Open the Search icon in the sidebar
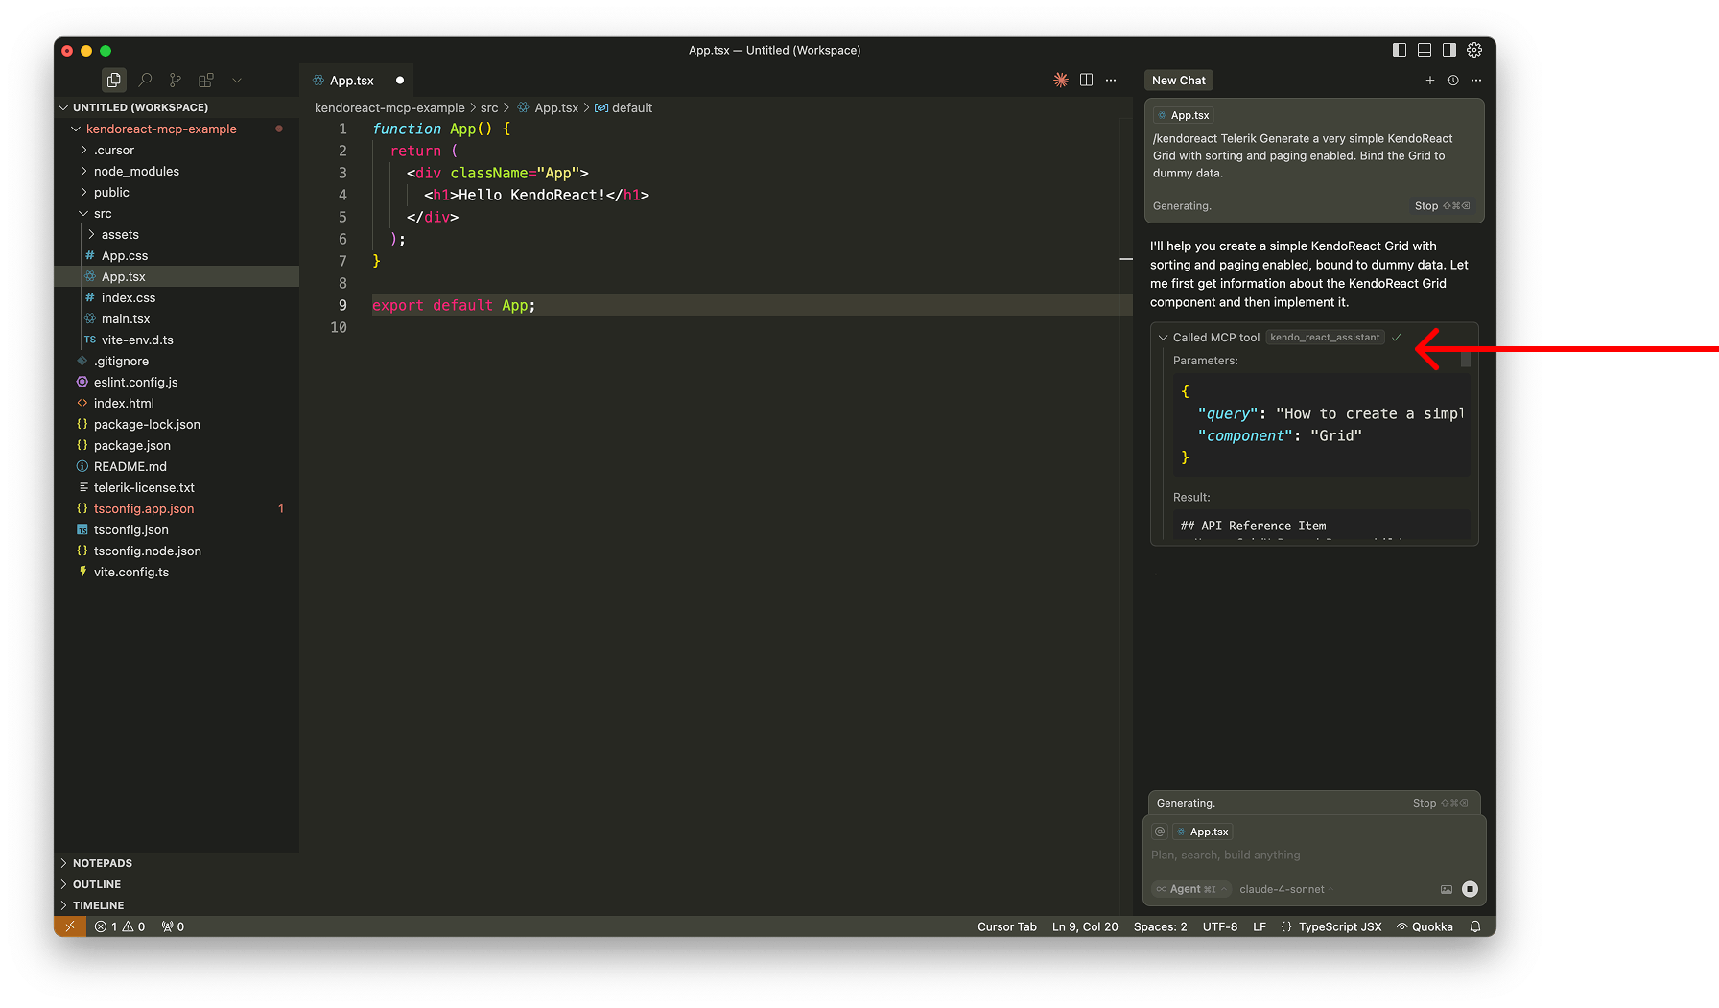Screen dimensions: 1719x1008 [x=145, y=80]
